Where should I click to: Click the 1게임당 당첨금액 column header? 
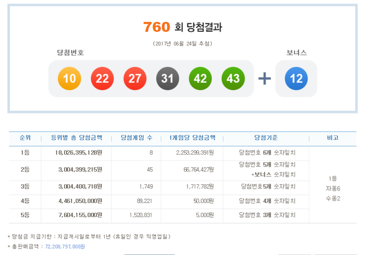(192, 138)
